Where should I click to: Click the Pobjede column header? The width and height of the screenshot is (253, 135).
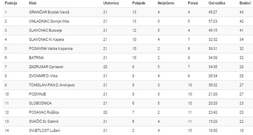coord(139,3)
